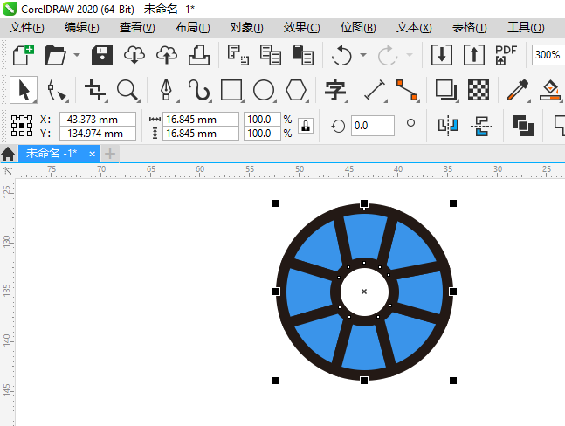Select the Dimension line tool
This screenshot has width=565, height=426.
click(375, 90)
